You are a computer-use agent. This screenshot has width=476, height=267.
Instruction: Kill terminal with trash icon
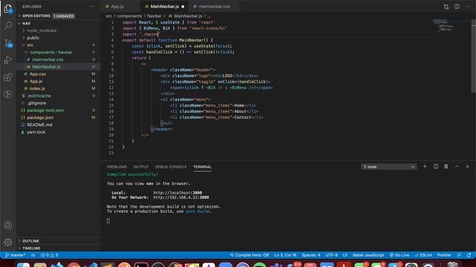(x=446, y=166)
